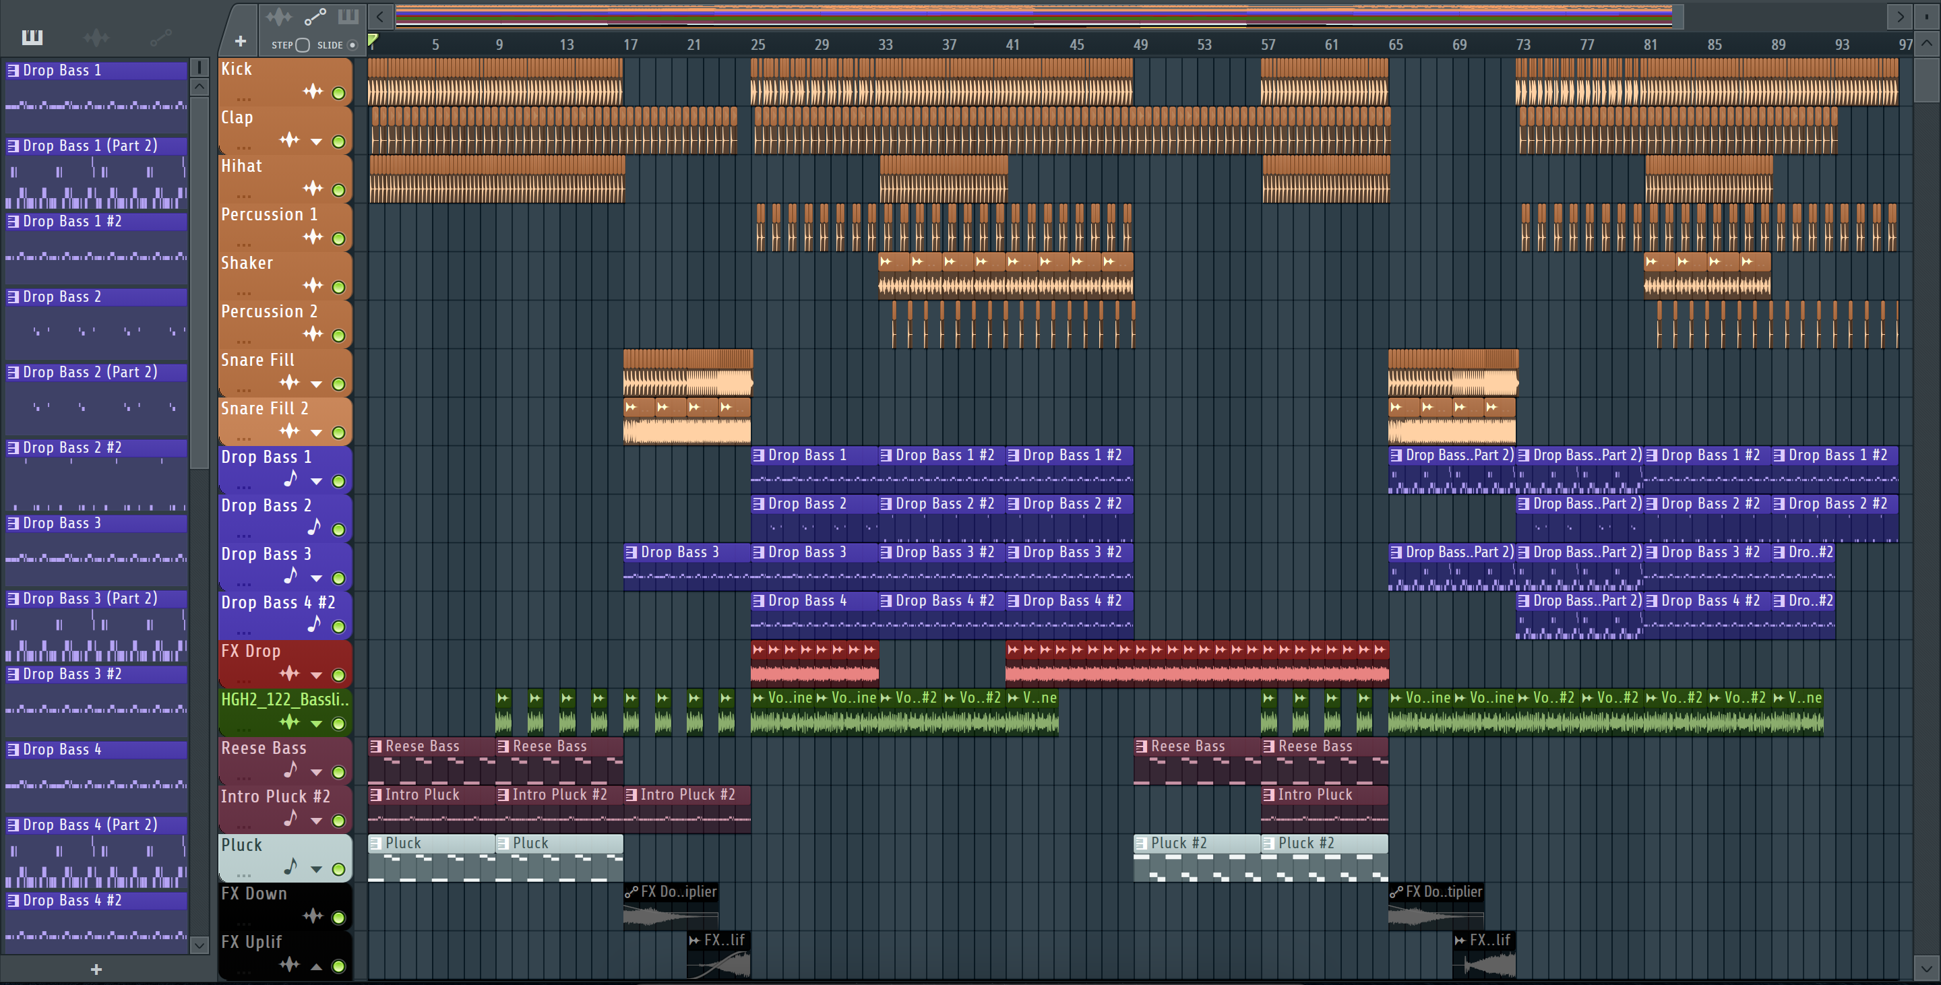The height and width of the screenshot is (985, 1941).
Task: Enable the STEP editing checkbox
Action: click(x=302, y=45)
